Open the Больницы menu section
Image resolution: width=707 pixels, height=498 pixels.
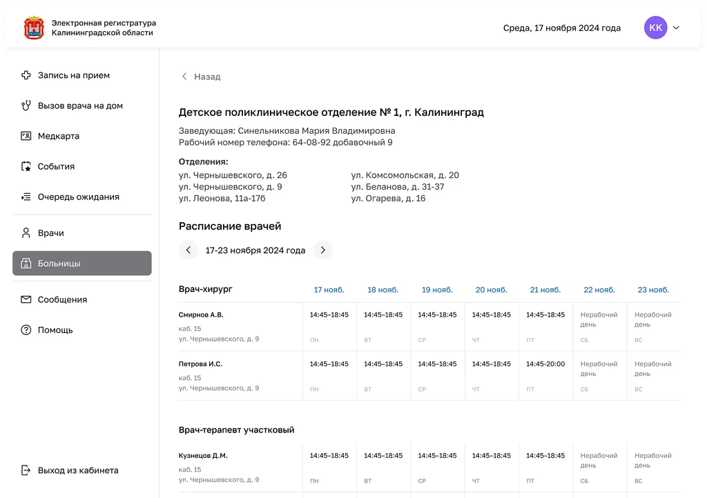(x=81, y=263)
